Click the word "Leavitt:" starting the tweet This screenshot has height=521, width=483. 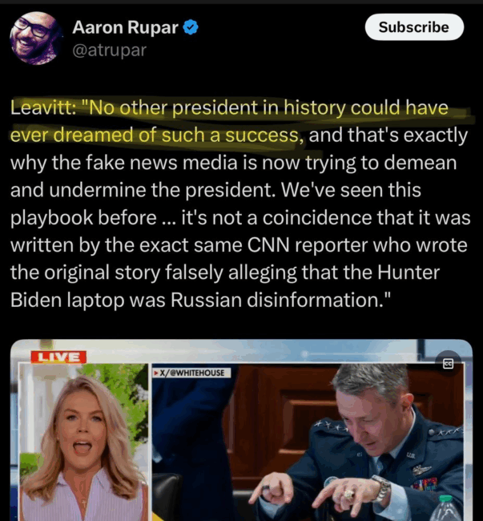tap(43, 107)
